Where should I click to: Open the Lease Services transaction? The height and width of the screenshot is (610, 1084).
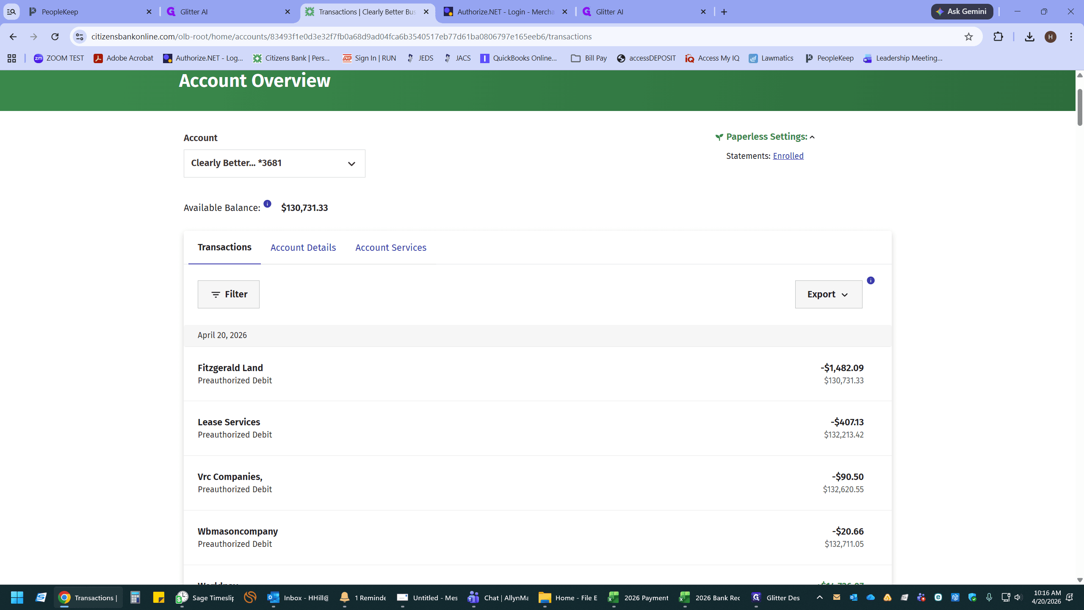tap(538, 428)
